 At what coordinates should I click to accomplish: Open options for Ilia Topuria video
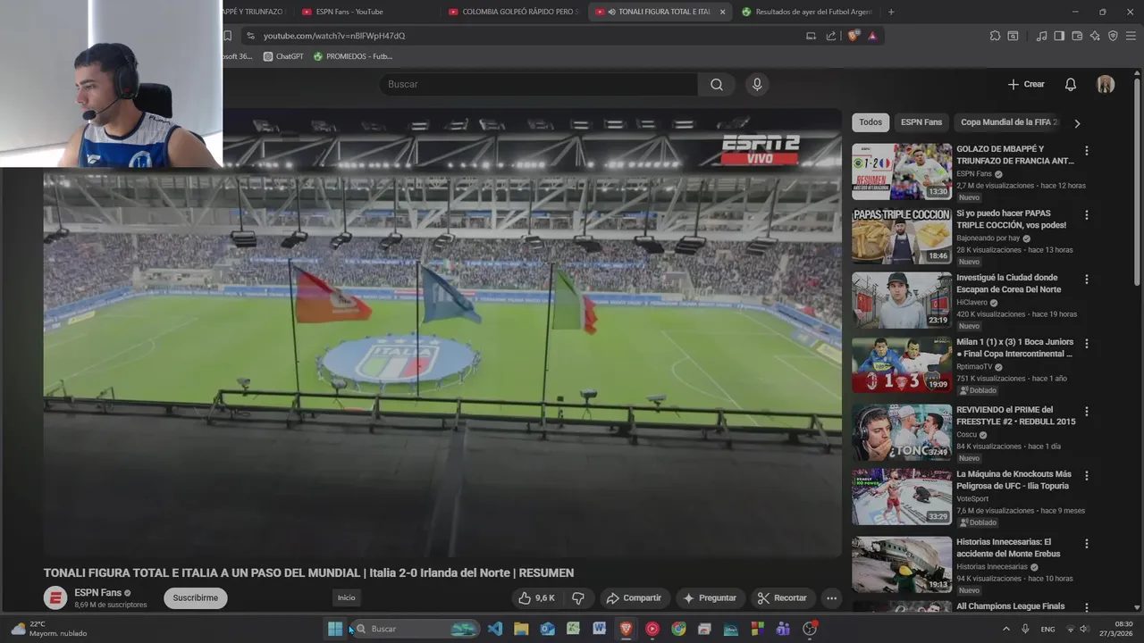(1086, 476)
